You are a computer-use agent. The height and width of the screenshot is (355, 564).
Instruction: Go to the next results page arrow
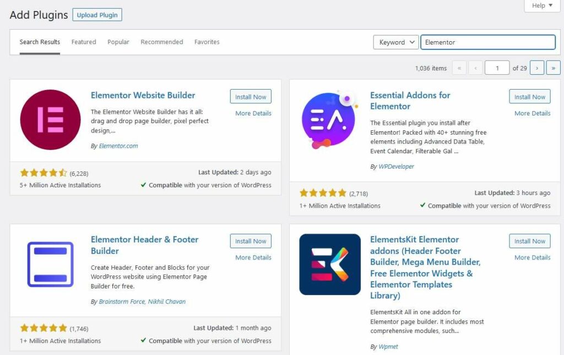(x=536, y=68)
